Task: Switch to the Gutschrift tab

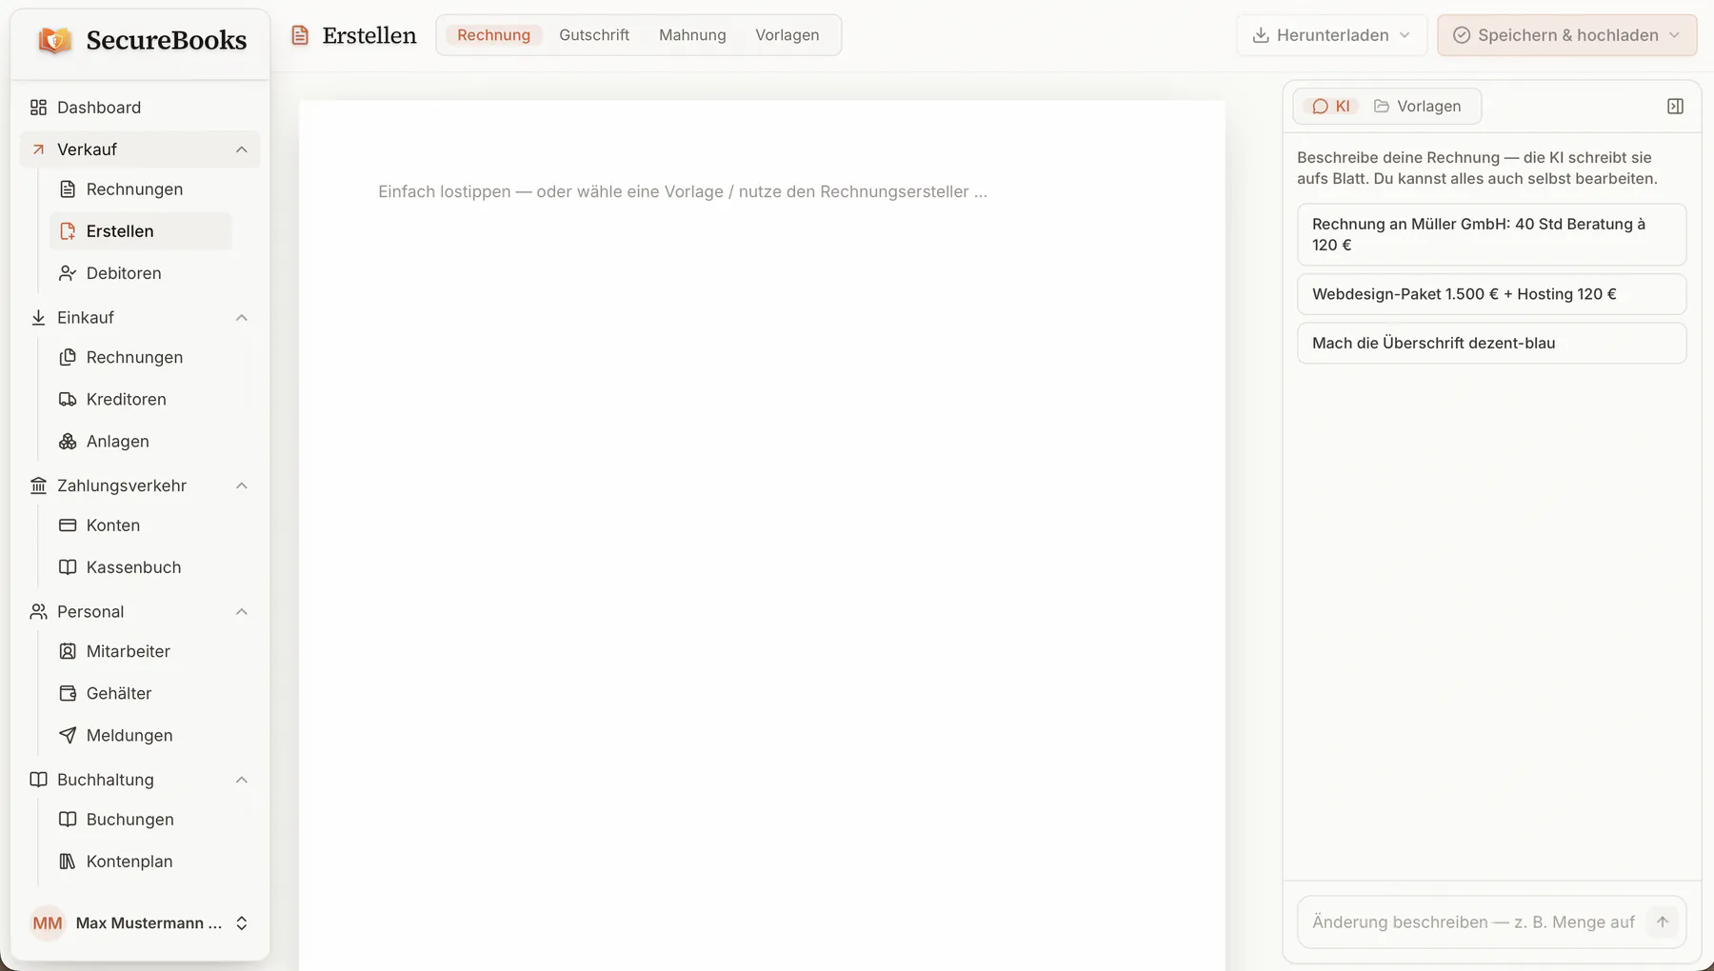Action: (x=594, y=35)
